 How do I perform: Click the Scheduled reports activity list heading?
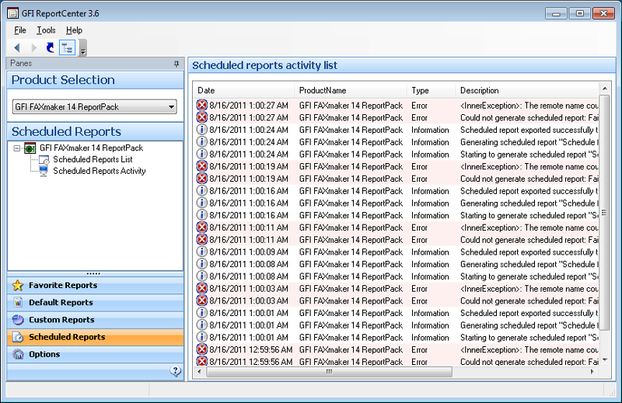click(x=264, y=65)
